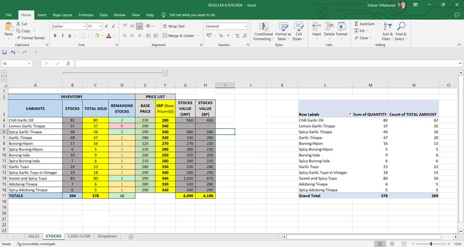Screen dimensions: 464x247
Task: Click Increase Decimal
Action: pyautogui.click(x=237, y=36)
